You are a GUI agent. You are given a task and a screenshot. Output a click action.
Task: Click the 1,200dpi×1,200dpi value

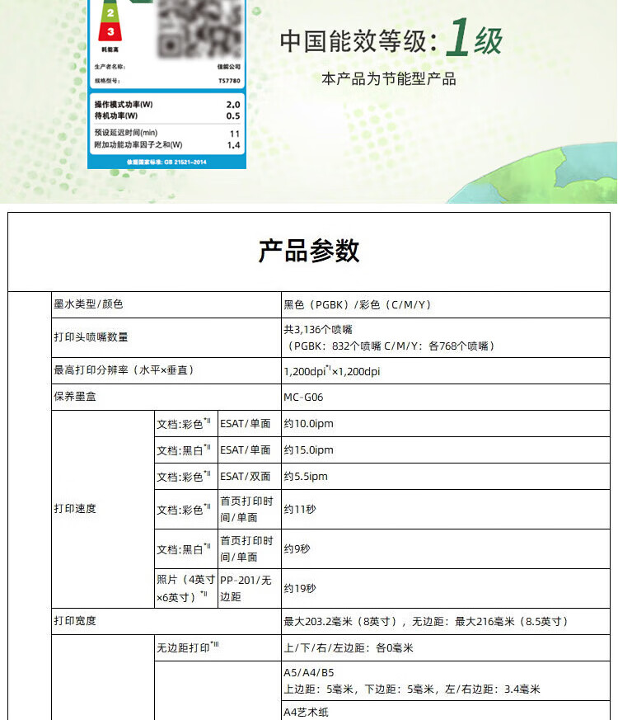pos(332,371)
